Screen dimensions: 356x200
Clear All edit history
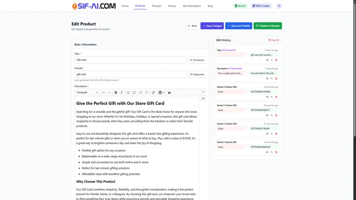[x=274, y=40]
